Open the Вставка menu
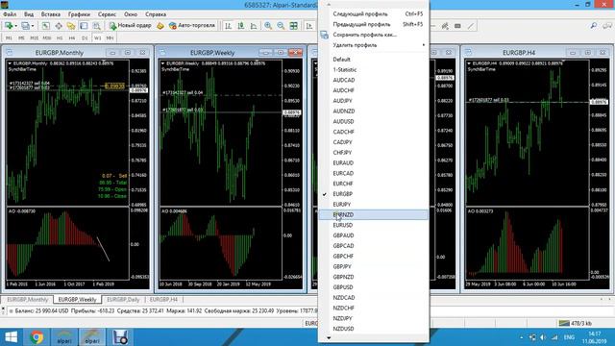Image resolution: width=615 pixels, height=346 pixels. (x=51, y=14)
